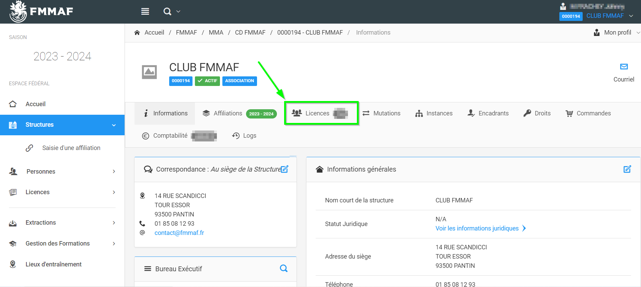Screen dimensions: 641x287
Task: Expand the Extractions sidebar menu
Action: (62, 223)
